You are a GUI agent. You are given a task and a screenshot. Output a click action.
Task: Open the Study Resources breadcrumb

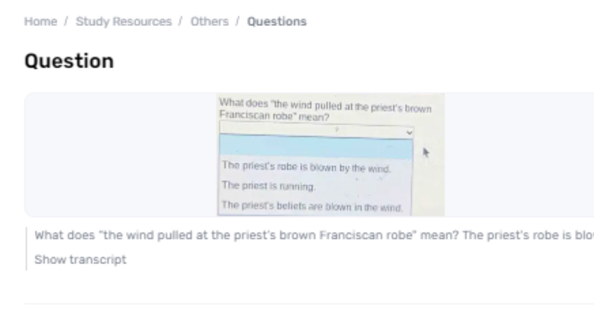(x=123, y=21)
